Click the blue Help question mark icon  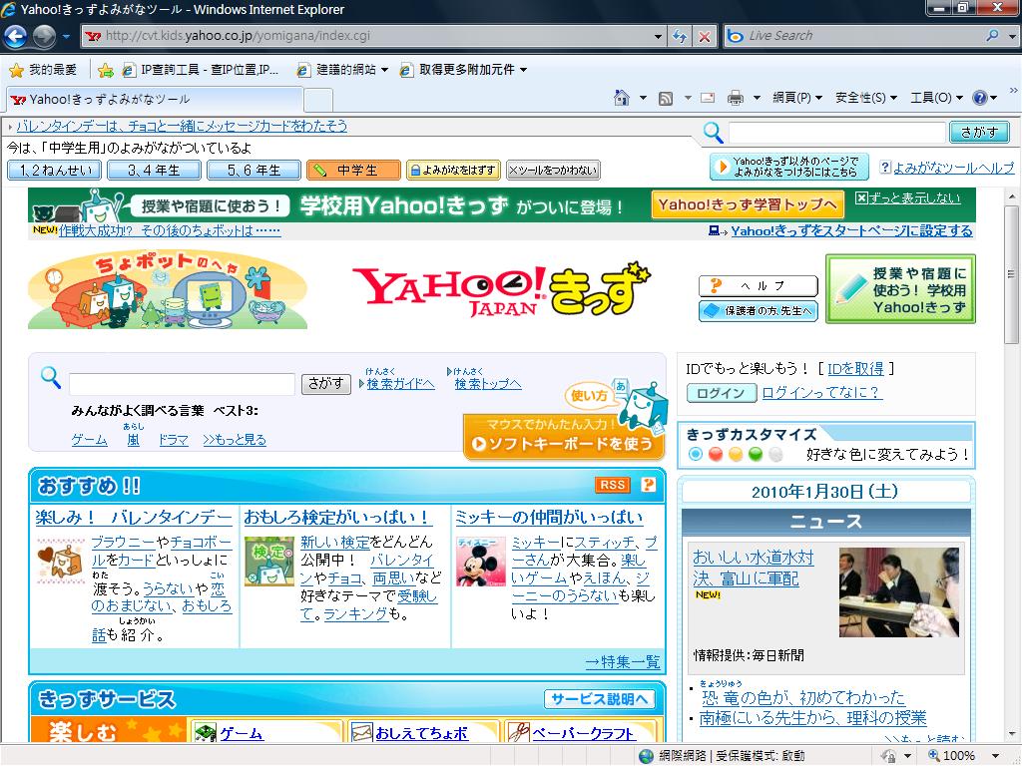980,98
